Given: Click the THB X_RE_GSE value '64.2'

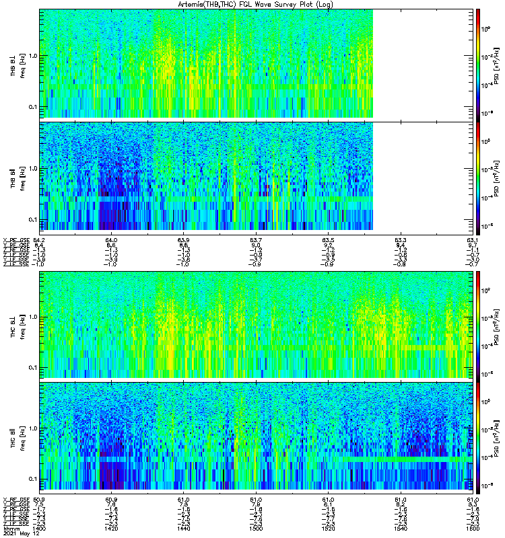Looking at the screenshot, I should pos(39,240).
